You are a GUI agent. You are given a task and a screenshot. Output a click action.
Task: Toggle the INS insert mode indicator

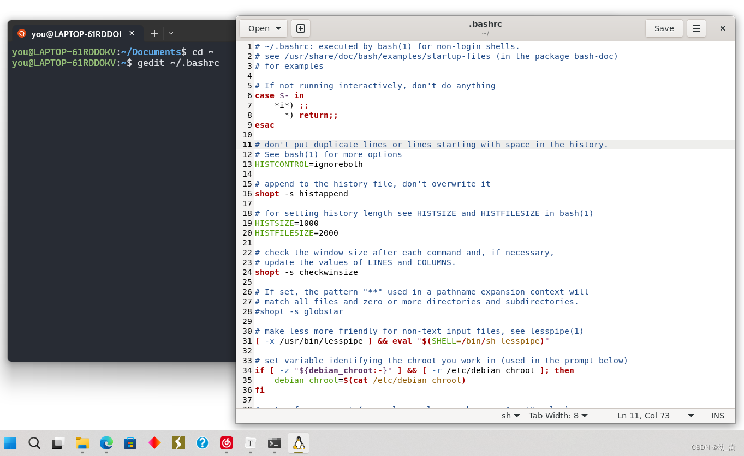[718, 416]
